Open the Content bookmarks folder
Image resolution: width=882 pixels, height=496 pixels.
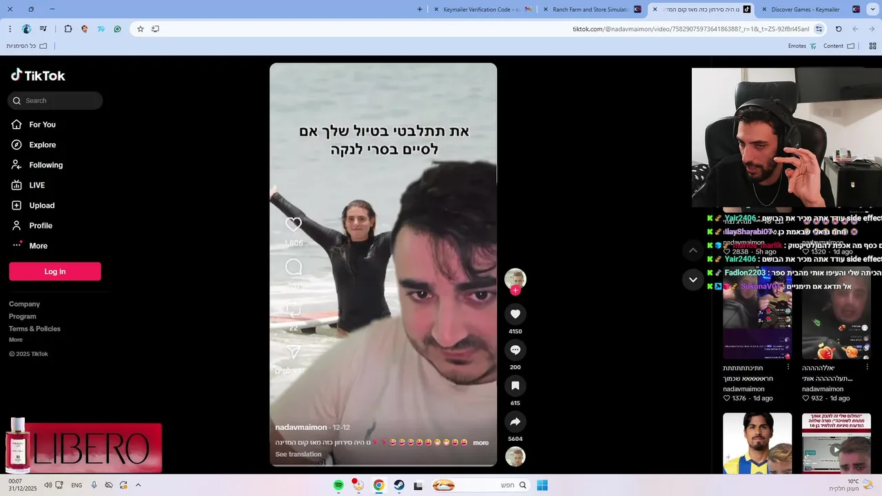click(x=839, y=46)
